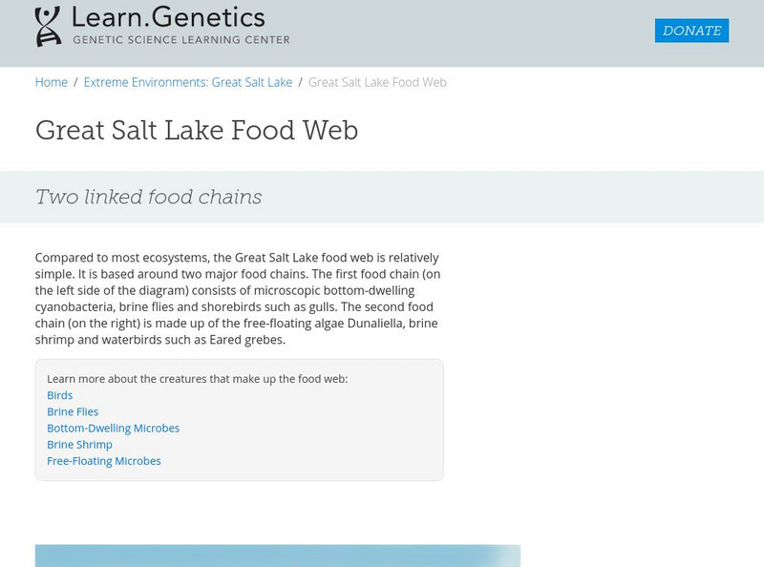764x567 pixels.
Task: Open the Birds link
Action: [x=60, y=395]
